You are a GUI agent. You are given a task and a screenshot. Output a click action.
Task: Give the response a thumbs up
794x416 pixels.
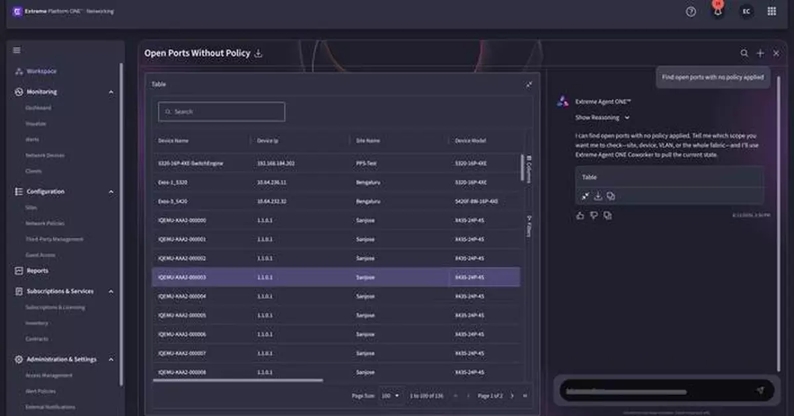(x=580, y=215)
